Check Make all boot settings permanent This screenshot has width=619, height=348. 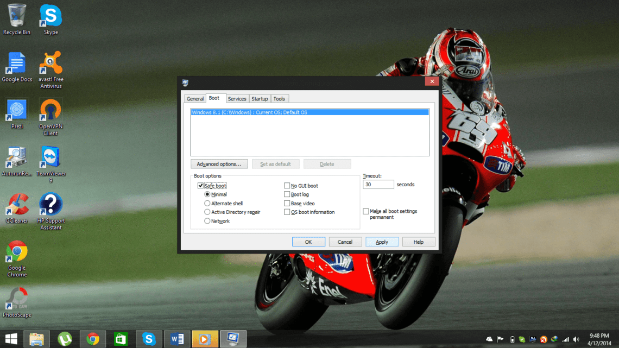click(367, 211)
